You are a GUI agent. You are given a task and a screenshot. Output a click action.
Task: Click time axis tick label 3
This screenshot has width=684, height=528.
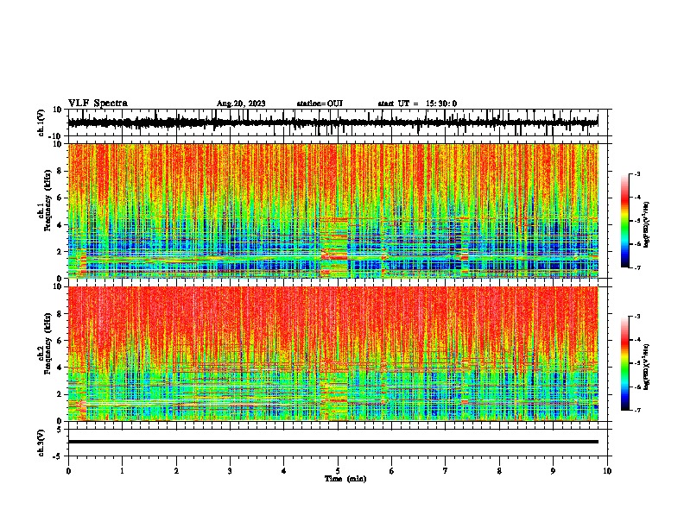[x=230, y=471]
